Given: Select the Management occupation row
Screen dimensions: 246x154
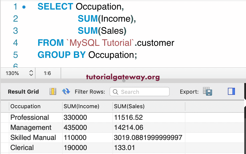Looking at the screenshot, I should [31, 127].
